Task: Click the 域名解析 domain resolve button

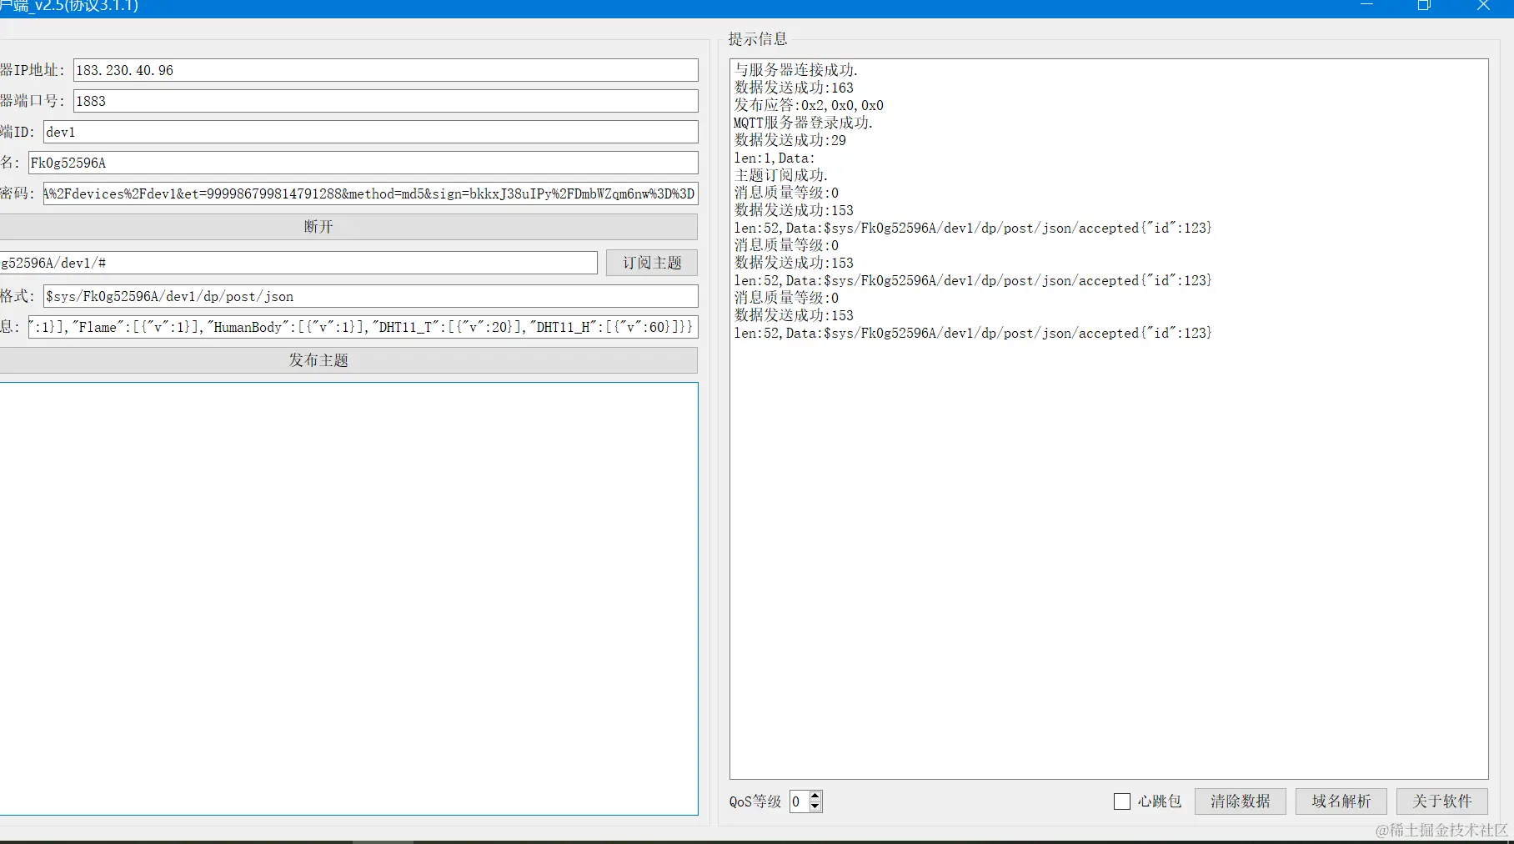Action: click(1341, 801)
